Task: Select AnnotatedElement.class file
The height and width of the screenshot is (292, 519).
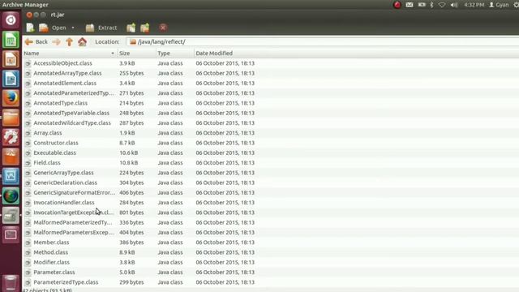Action: 65,83
